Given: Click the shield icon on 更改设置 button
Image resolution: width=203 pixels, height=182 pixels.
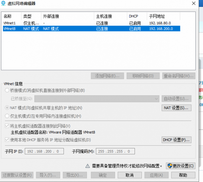Looking at the screenshot, I should click(x=170, y=166).
